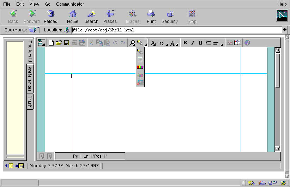Open the Trash side tab
Viewport: 290px width, 187px height.
pyautogui.click(x=30, y=102)
